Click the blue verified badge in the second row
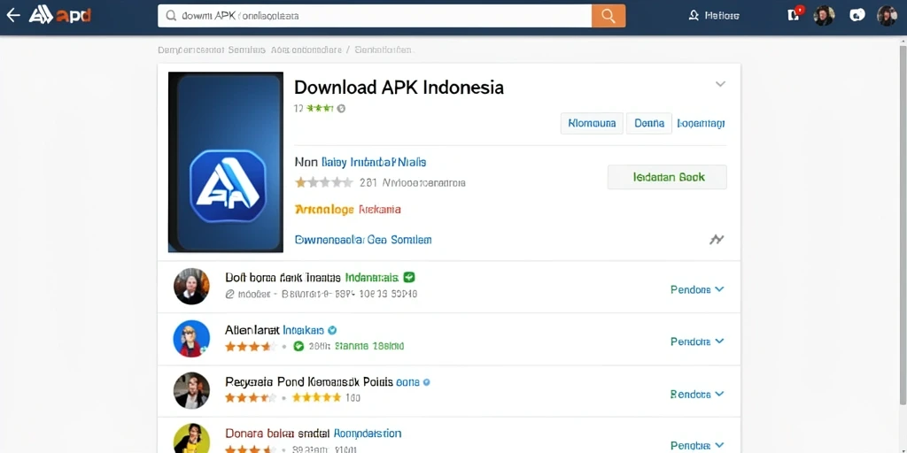The height and width of the screenshot is (453, 907). tap(332, 331)
